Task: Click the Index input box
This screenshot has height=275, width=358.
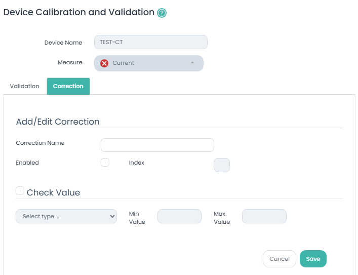Action: (222, 165)
